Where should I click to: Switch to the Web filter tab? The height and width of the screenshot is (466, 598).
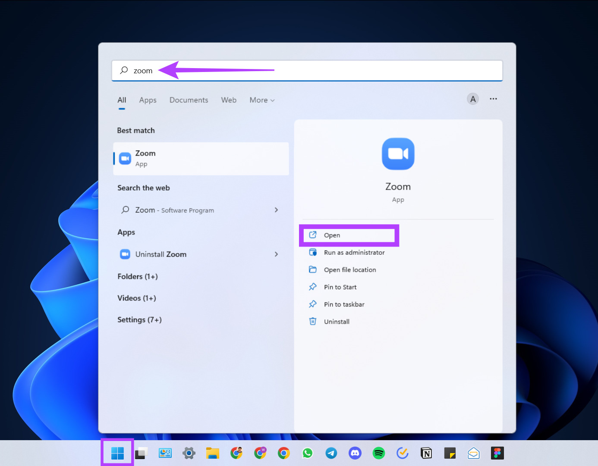click(229, 100)
